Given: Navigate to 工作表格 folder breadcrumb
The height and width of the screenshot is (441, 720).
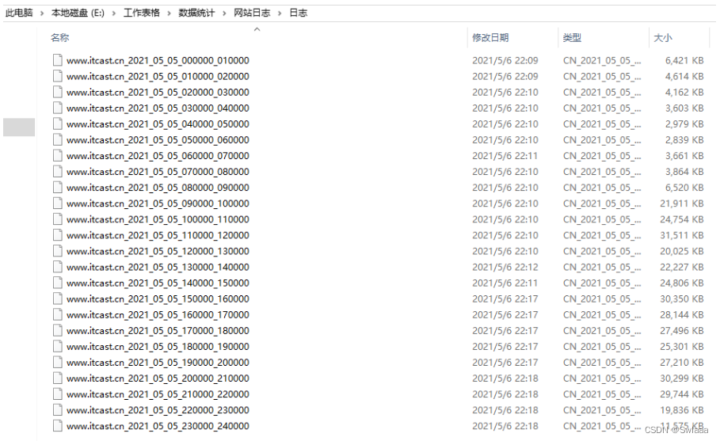Looking at the screenshot, I should click(x=142, y=13).
